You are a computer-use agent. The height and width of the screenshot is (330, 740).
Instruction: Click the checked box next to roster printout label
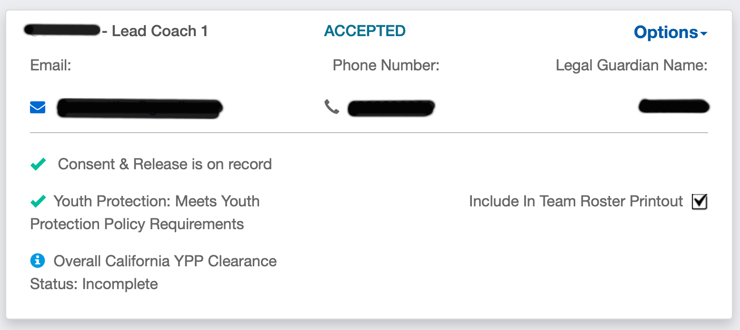click(x=699, y=202)
